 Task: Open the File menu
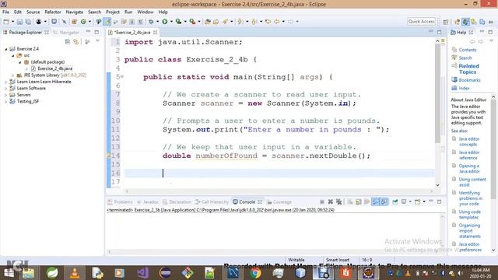5,12
